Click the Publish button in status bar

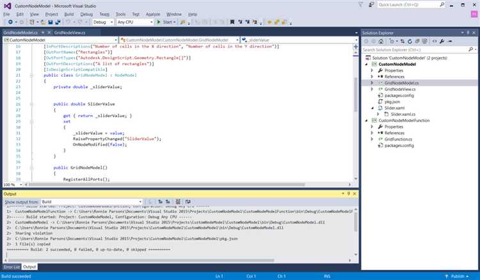pos(458,276)
